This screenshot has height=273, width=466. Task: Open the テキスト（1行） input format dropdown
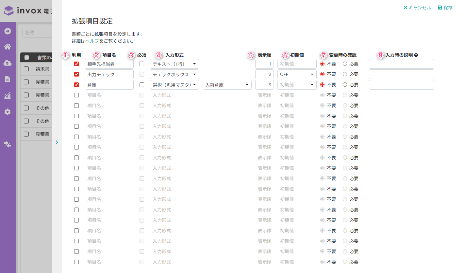pyautogui.click(x=174, y=64)
